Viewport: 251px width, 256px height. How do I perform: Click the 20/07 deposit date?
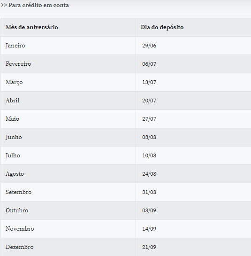[149, 101]
